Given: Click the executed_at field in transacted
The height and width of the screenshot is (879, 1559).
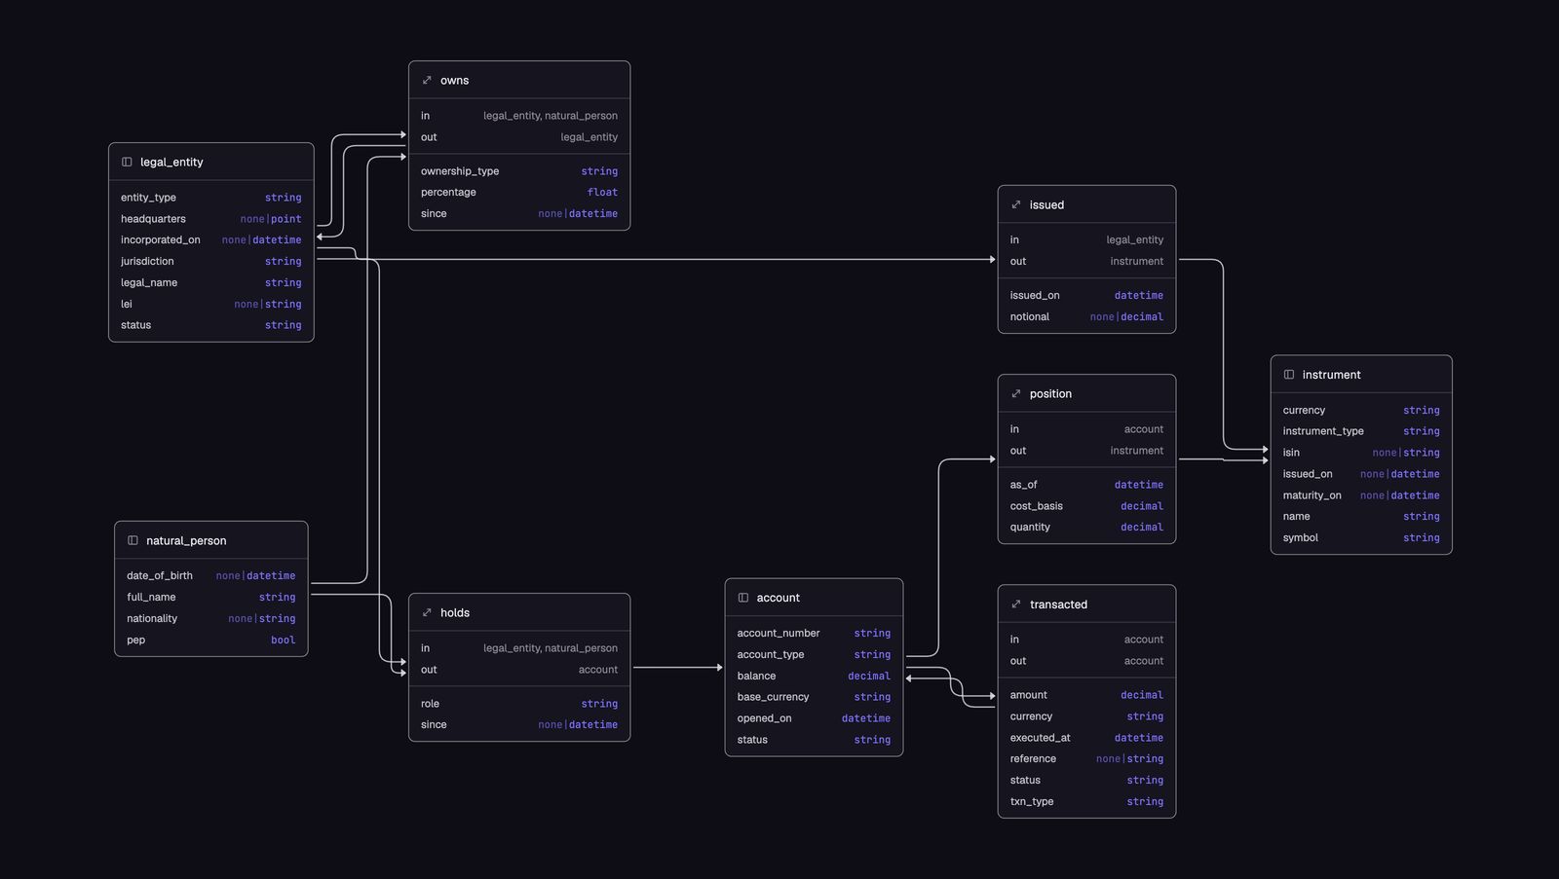Looking at the screenshot, I should tap(1086, 738).
